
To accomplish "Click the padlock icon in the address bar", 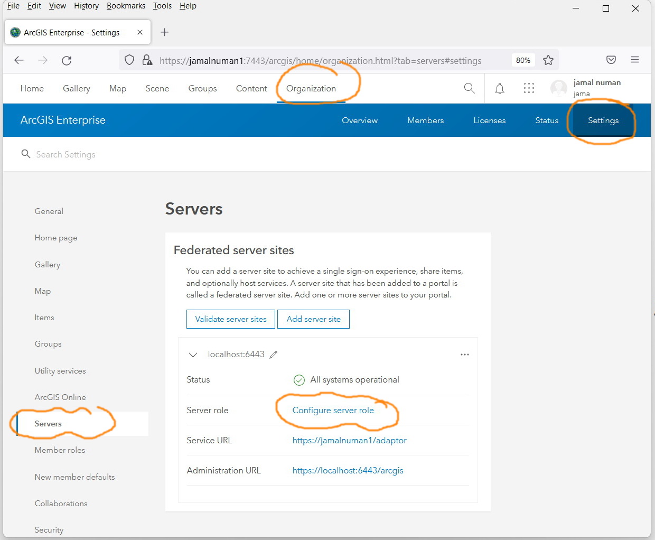I will (147, 60).
